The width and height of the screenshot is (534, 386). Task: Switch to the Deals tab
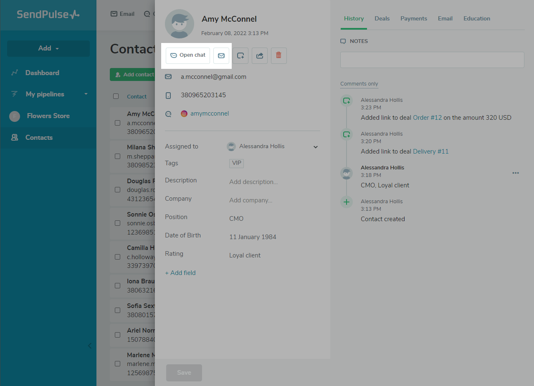[x=382, y=18]
